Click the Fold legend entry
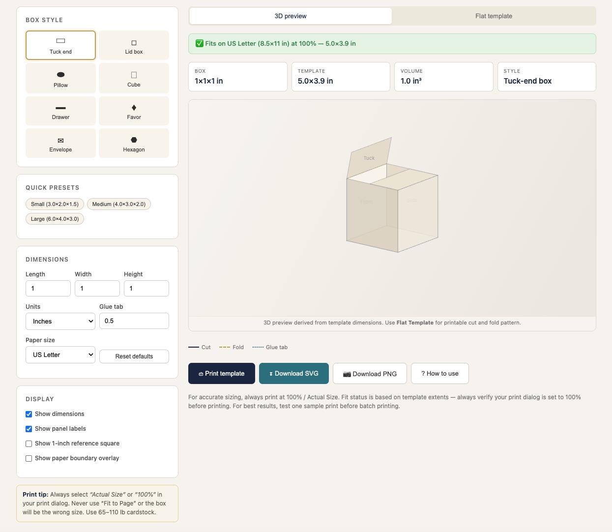 point(232,347)
